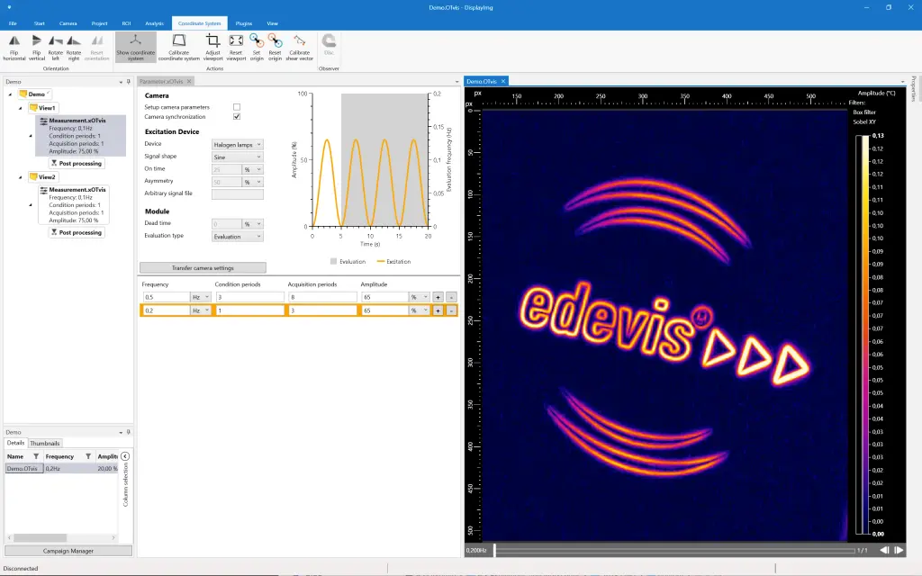Image resolution: width=922 pixels, height=576 pixels.
Task: Open the Evaluation type dropdown
Action: pos(238,237)
